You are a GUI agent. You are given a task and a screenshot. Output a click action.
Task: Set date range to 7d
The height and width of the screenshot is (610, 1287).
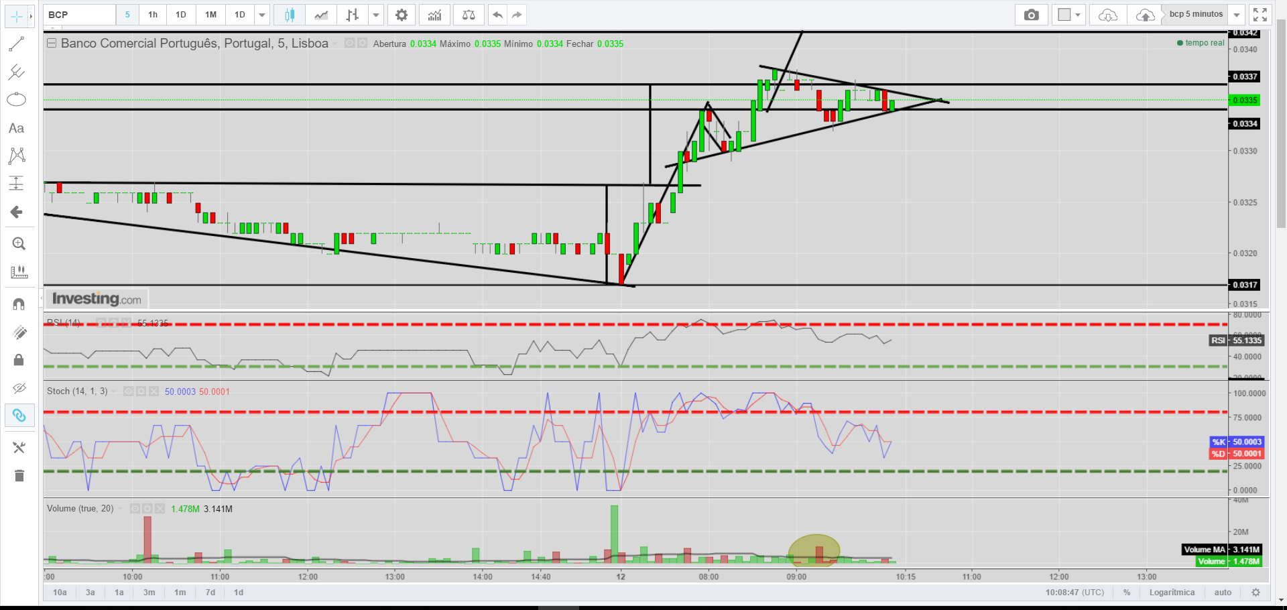click(x=210, y=593)
